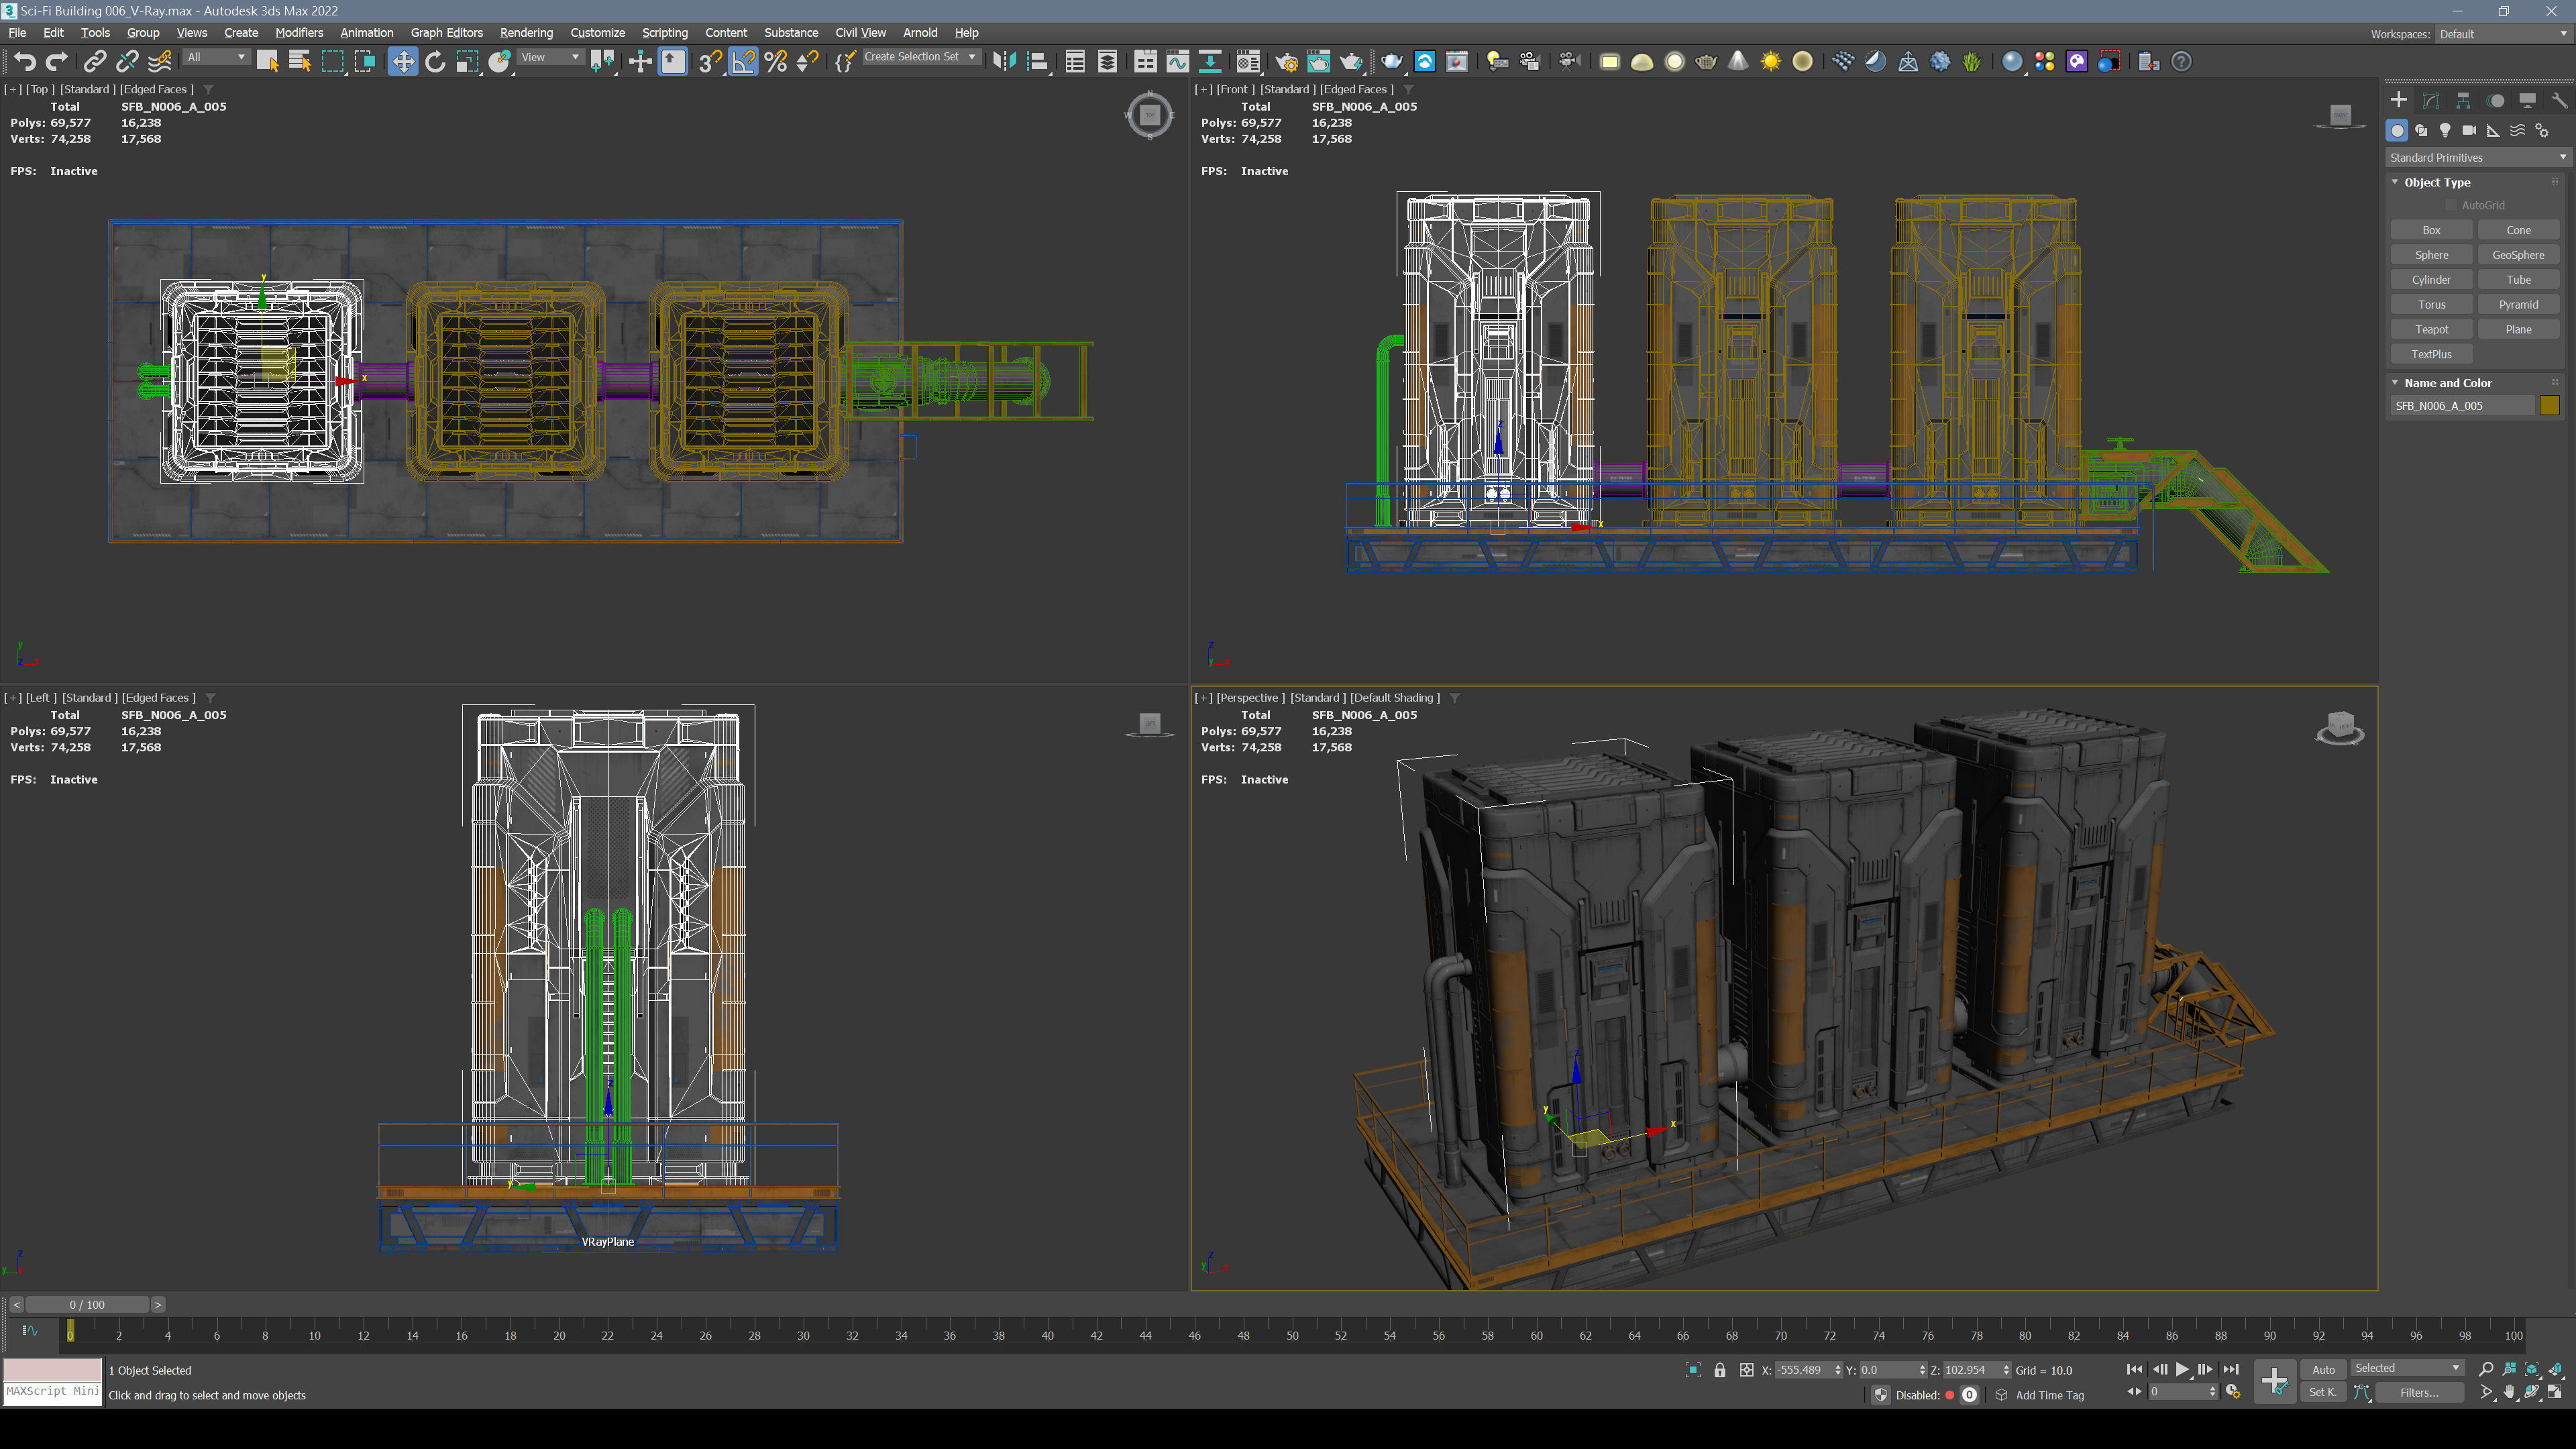Image resolution: width=2576 pixels, height=1449 pixels.
Task: Click the Zoom Extents All icon
Action: coord(2556,1369)
